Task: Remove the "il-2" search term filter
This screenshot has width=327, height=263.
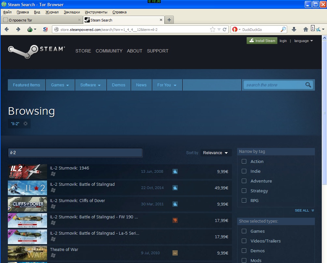Action: point(25,124)
